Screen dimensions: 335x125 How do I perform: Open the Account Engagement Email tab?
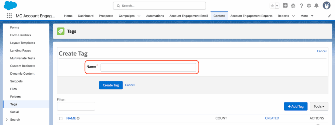coord(189,16)
